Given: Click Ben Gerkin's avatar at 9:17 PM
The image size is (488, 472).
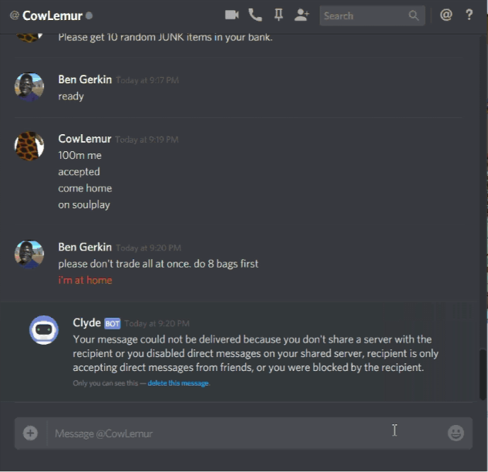Looking at the screenshot, I should click(x=29, y=87).
